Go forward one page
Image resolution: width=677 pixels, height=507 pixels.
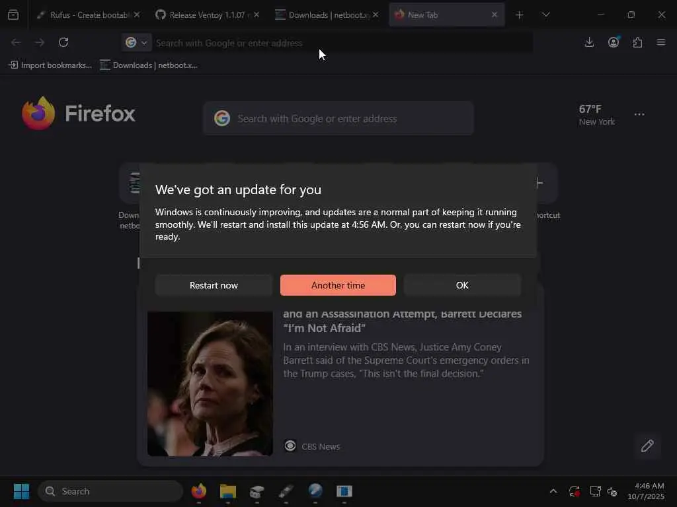click(x=40, y=42)
